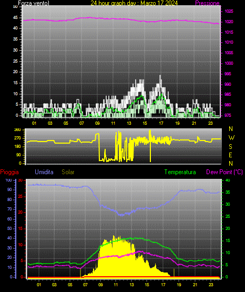Click hour 23 on bottom graph axis
The image size is (245, 292).
[x=211, y=285]
